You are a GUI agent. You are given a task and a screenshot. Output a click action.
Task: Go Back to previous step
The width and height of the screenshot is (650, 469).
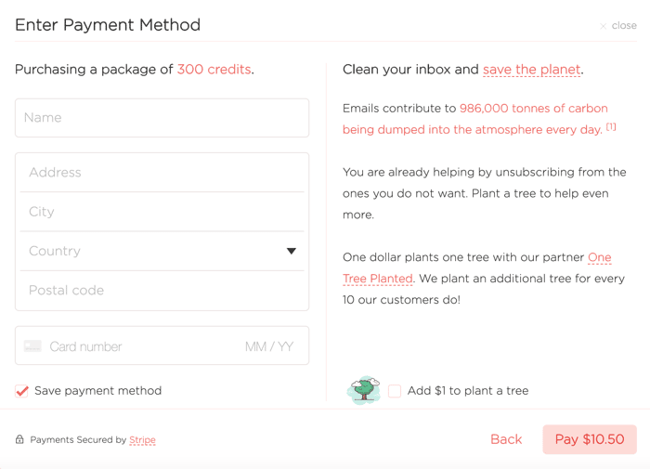click(506, 439)
